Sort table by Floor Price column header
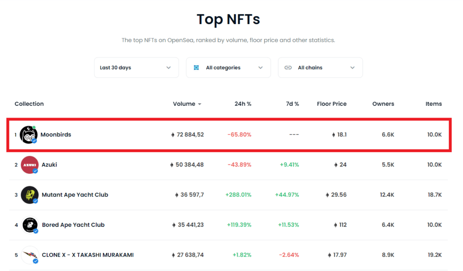The height and width of the screenshot is (271, 463). [x=331, y=104]
